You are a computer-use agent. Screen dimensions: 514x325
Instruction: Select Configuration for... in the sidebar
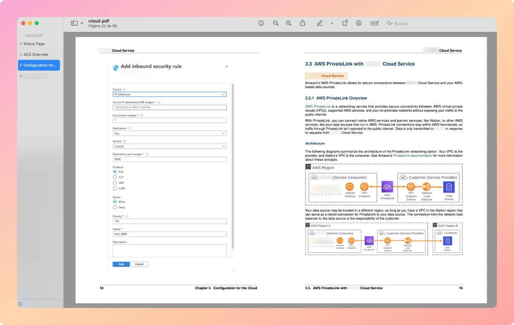(39, 65)
